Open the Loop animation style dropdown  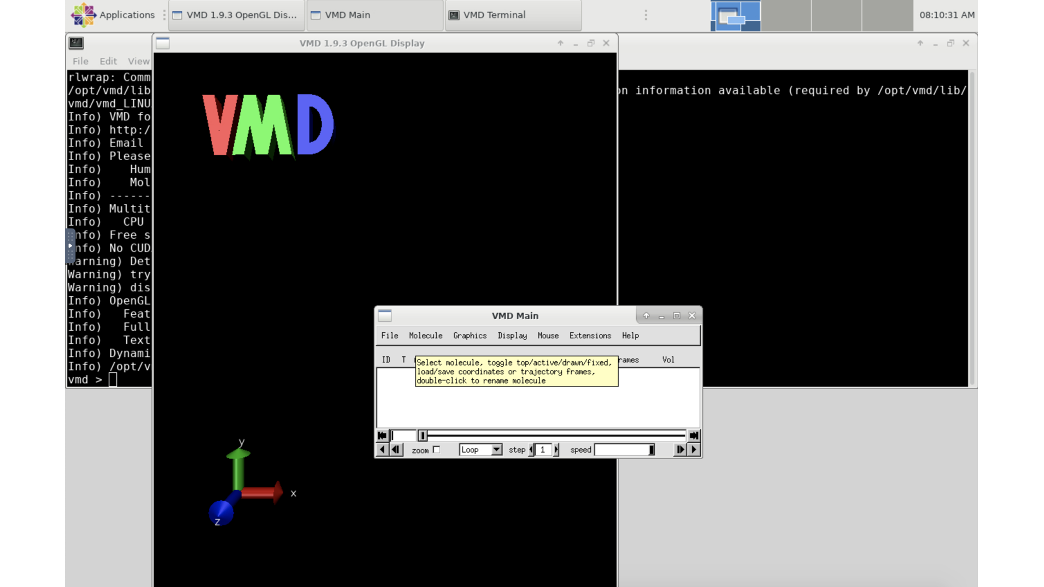click(x=480, y=450)
